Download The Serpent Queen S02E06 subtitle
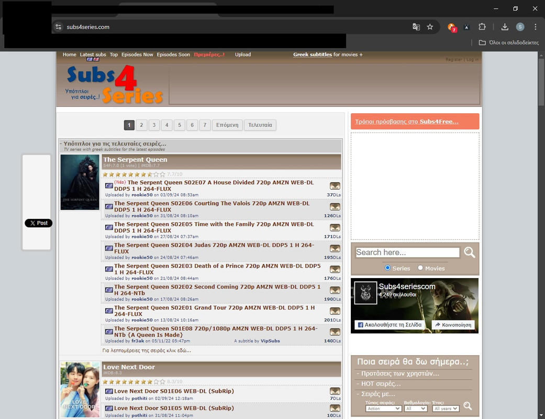 [x=335, y=207]
